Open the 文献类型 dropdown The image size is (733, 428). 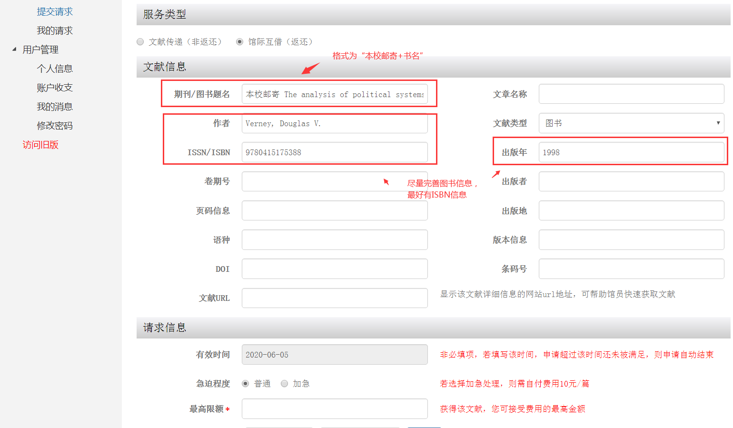pos(631,123)
